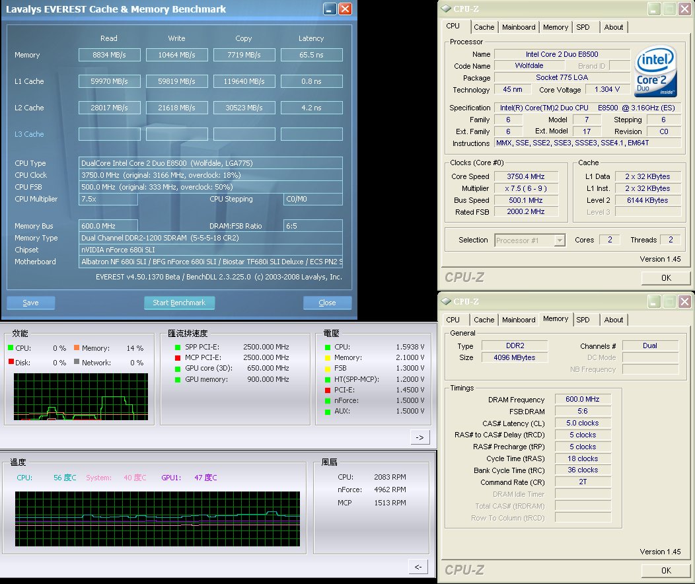
Task: Click the CPU-Z icon in lower window title bar
Action: tap(446, 301)
